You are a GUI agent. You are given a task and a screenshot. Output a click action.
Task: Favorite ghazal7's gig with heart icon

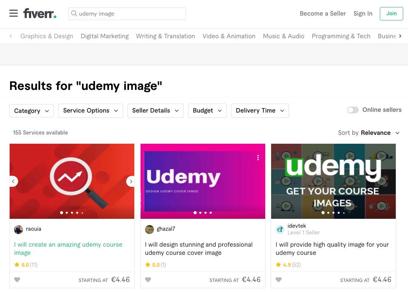[x=148, y=280]
